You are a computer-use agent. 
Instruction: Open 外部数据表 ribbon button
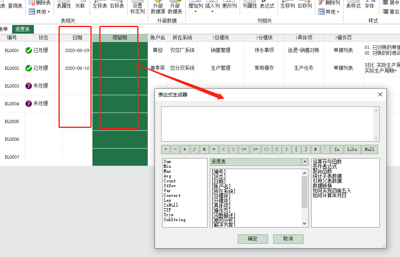click(175, 8)
